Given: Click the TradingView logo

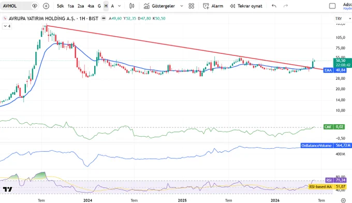Looking at the screenshot, I should coord(7,190).
